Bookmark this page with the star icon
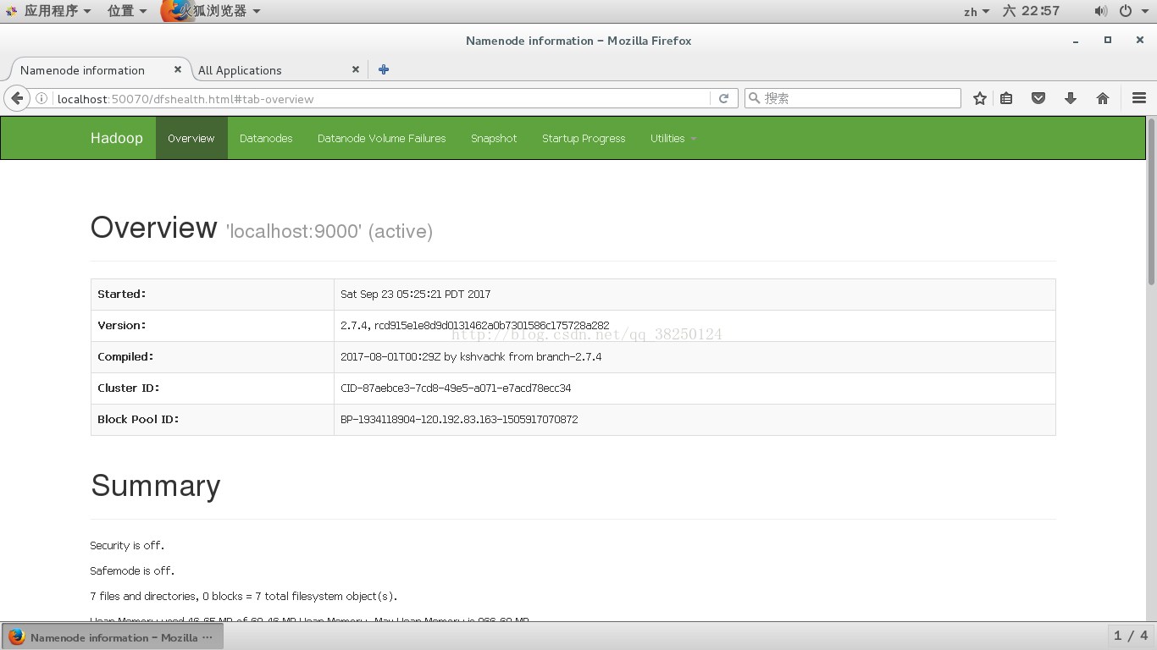 click(980, 99)
